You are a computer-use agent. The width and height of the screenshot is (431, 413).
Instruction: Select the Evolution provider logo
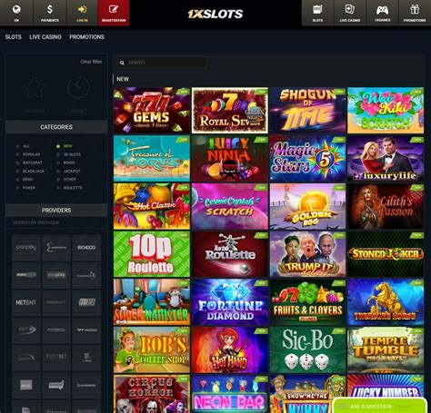point(56,248)
